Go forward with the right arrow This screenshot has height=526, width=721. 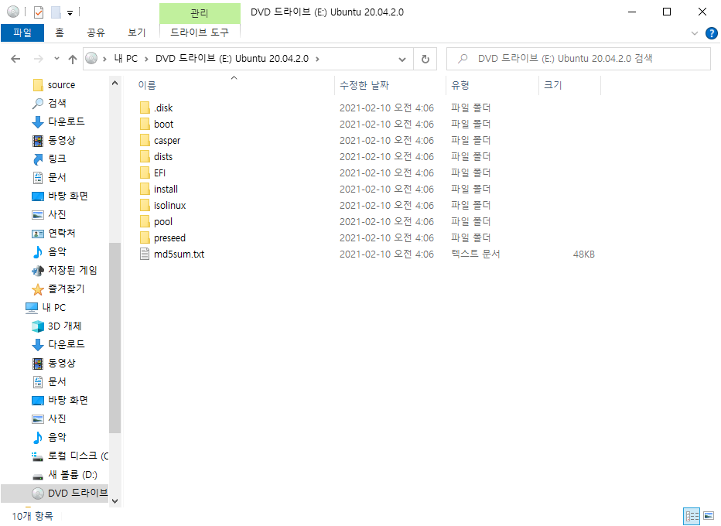[x=39, y=59]
